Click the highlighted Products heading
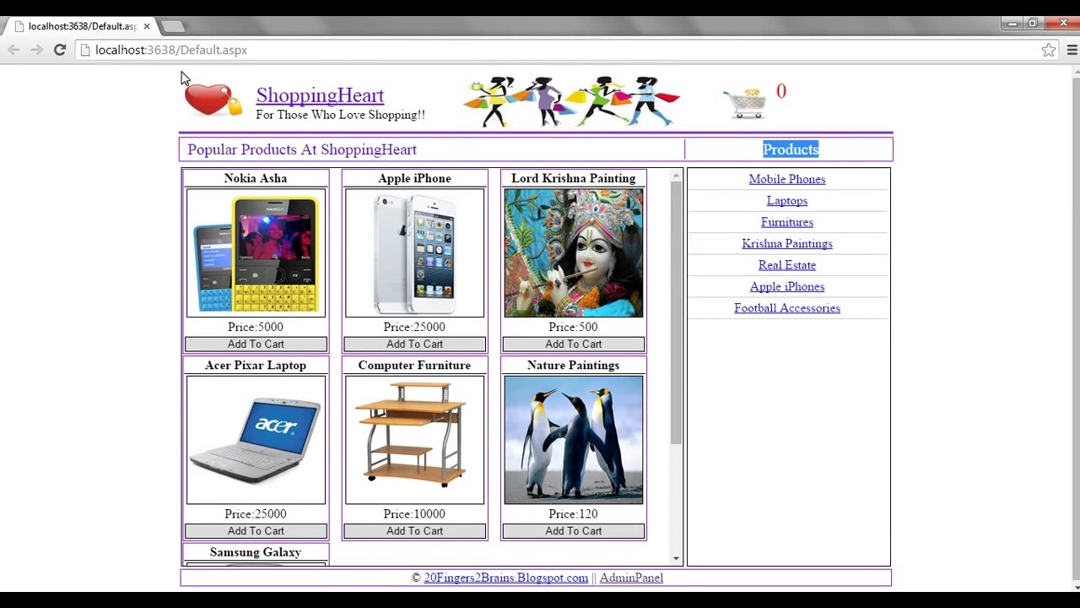 coord(791,149)
